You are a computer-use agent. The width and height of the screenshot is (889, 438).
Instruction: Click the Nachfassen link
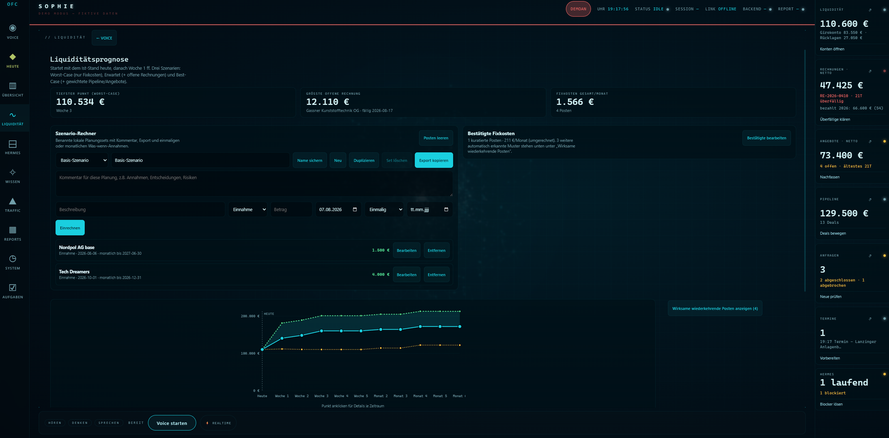830,177
